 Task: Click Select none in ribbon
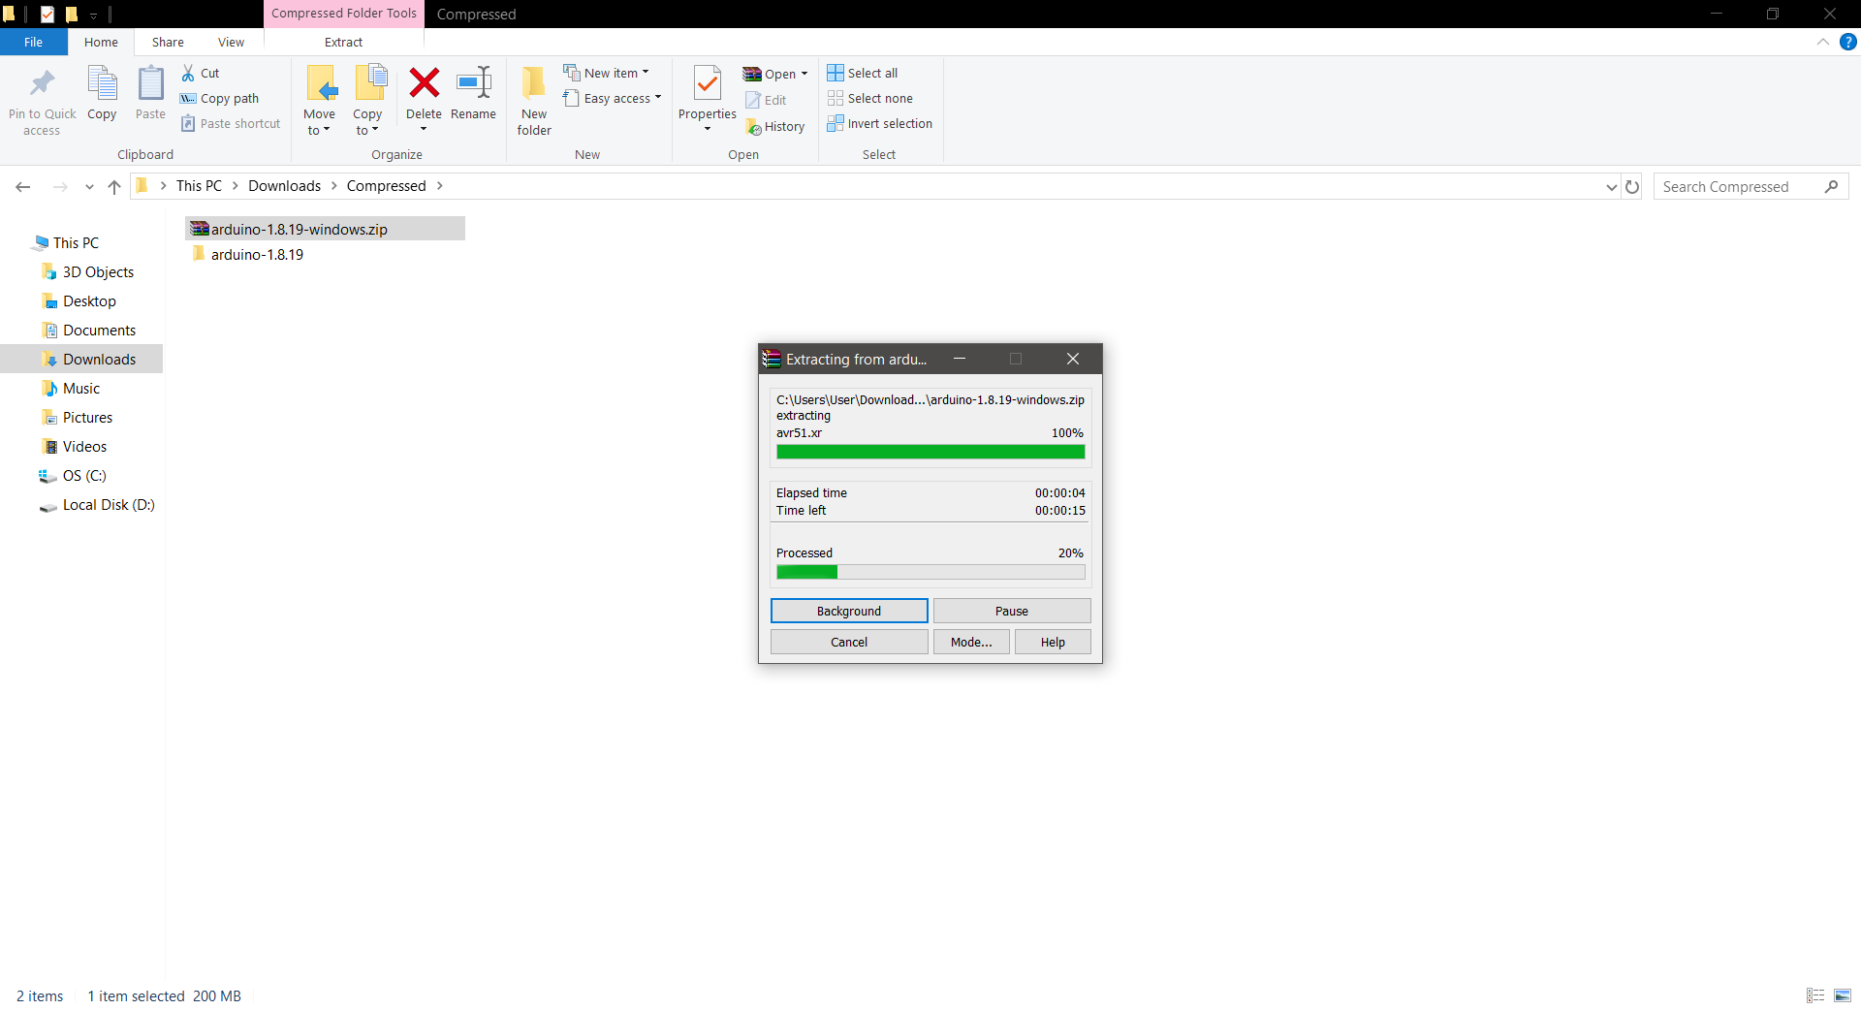[x=870, y=98]
